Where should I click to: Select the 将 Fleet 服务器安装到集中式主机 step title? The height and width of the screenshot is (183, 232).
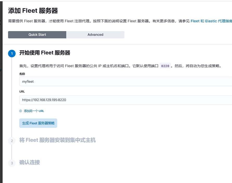57,140
